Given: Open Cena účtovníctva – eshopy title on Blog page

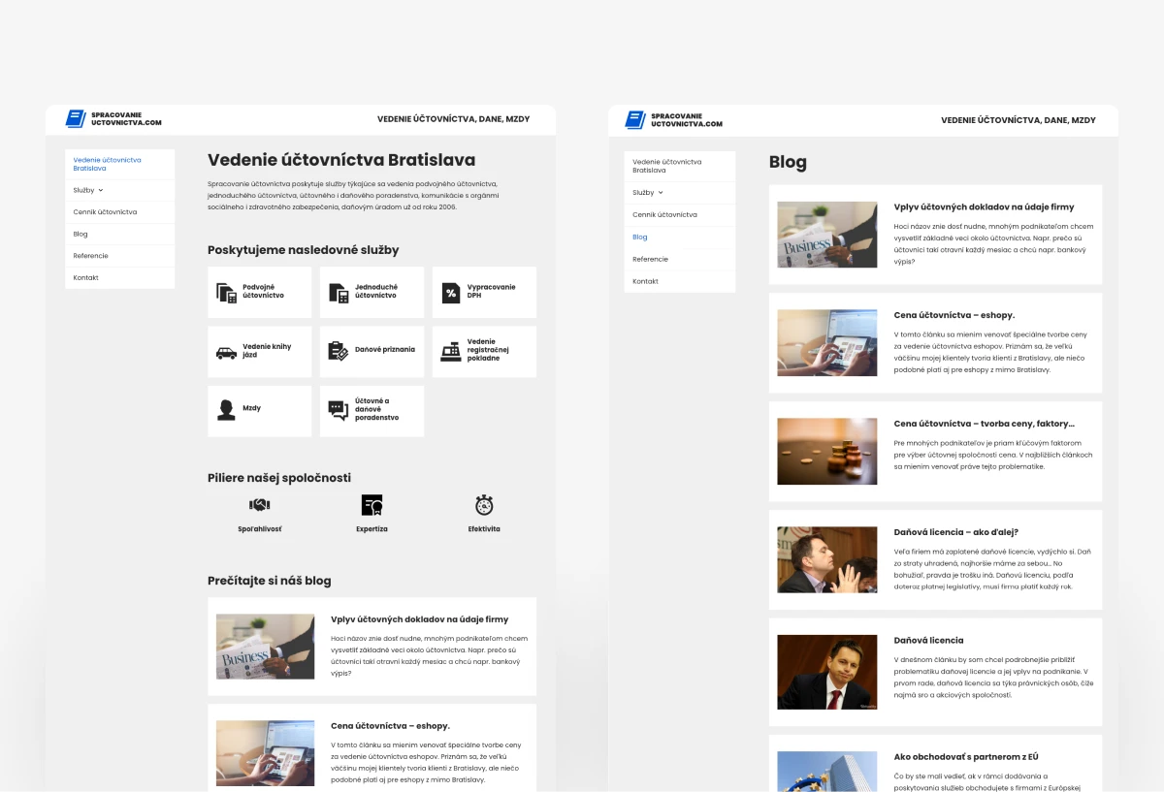Looking at the screenshot, I should tap(954, 315).
